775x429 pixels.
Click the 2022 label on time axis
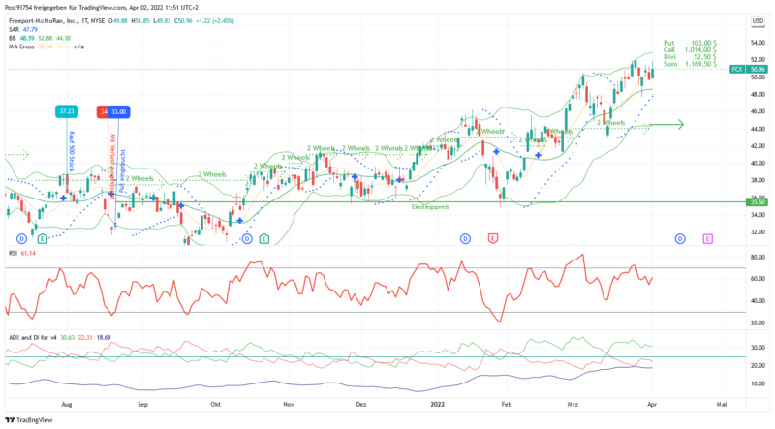436,400
